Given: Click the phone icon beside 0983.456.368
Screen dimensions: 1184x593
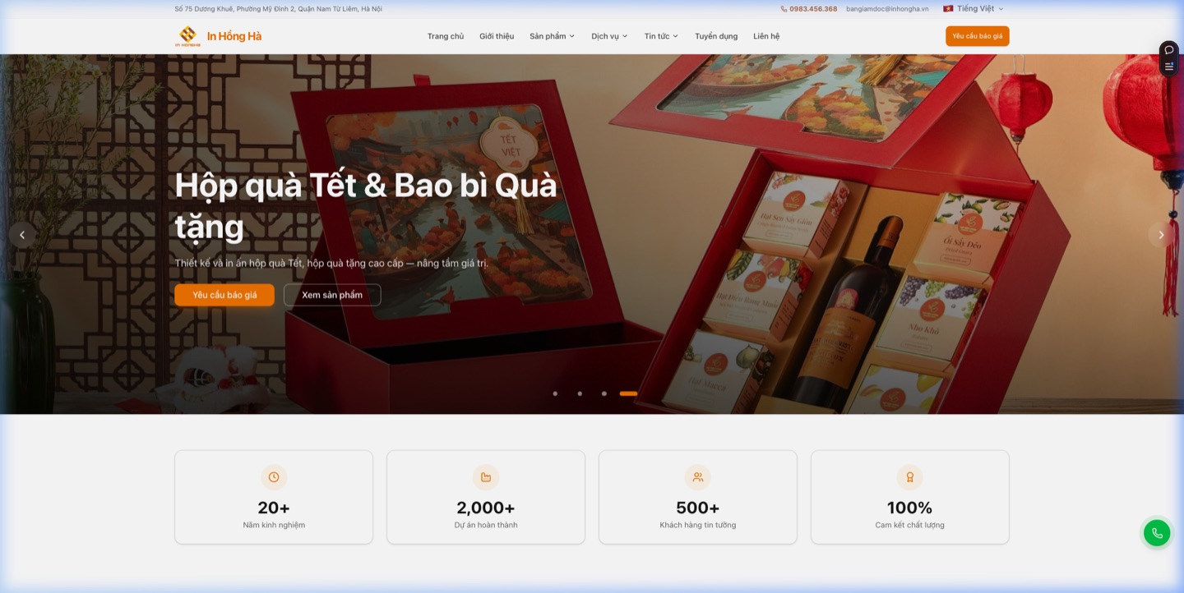Looking at the screenshot, I should coord(782,9).
